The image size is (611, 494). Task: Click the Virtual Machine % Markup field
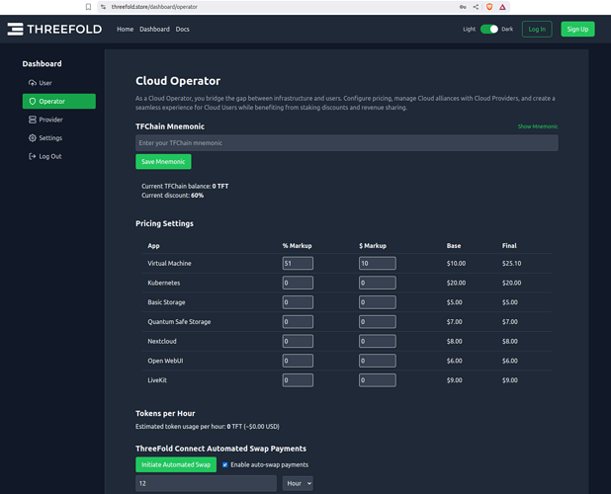tap(298, 263)
